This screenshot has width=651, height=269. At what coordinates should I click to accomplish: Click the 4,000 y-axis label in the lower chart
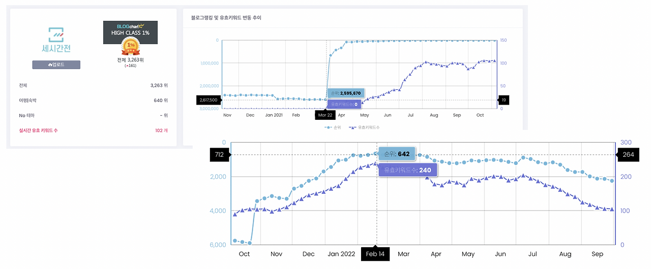[217, 211]
